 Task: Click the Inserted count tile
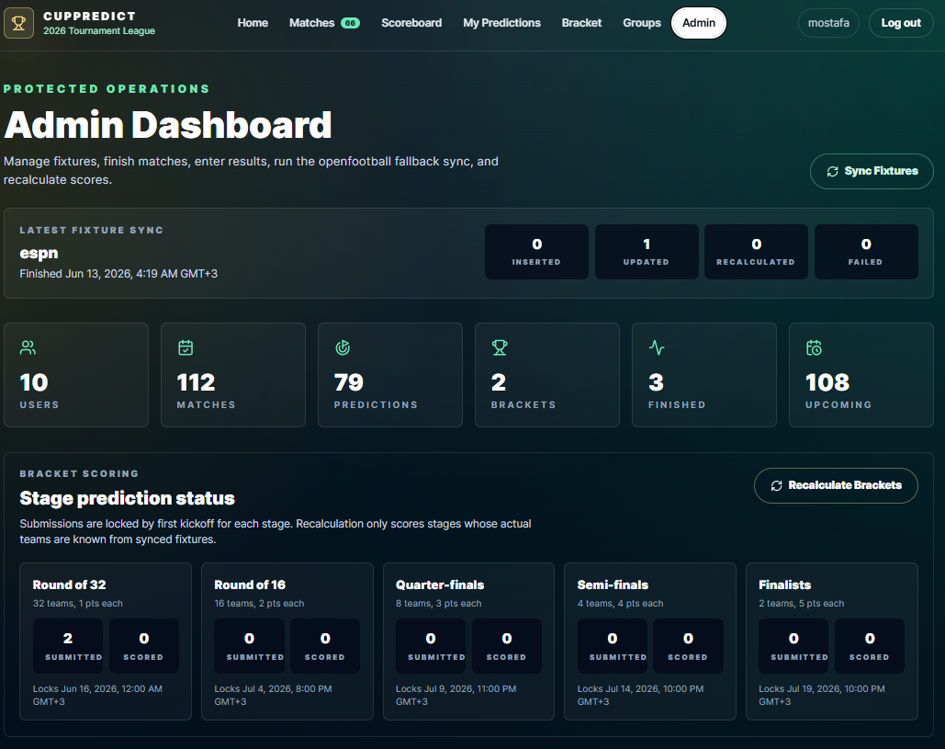click(536, 252)
